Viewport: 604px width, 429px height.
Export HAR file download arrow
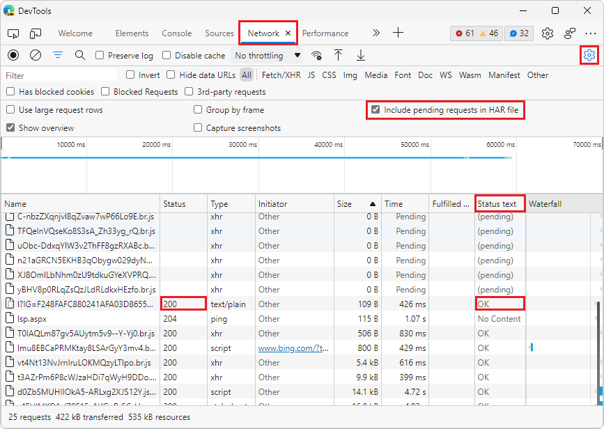tap(361, 56)
